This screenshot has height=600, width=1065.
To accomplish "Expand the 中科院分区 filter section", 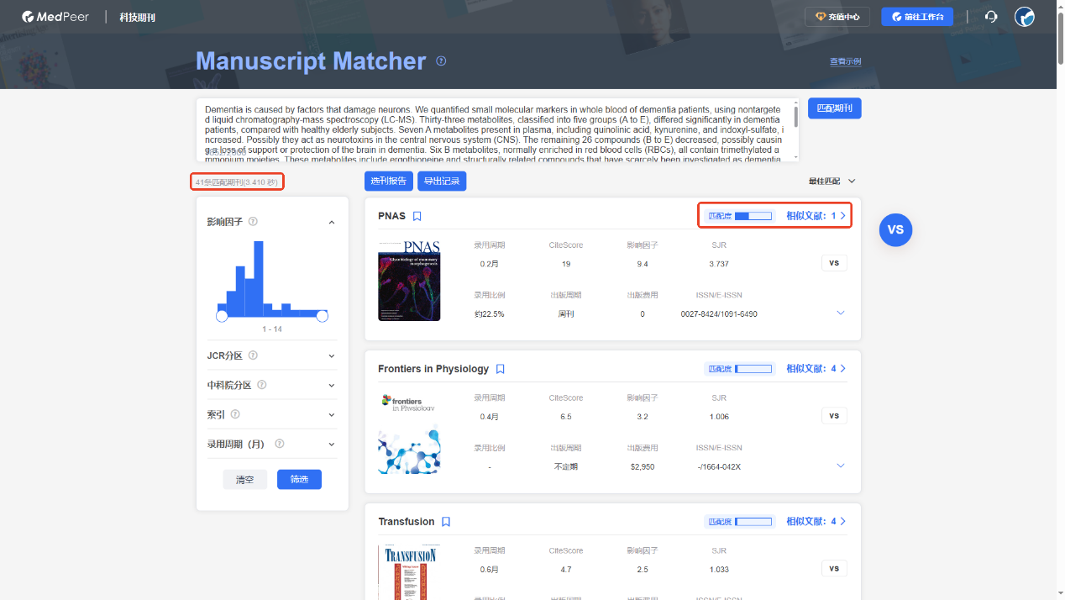I will point(331,386).
